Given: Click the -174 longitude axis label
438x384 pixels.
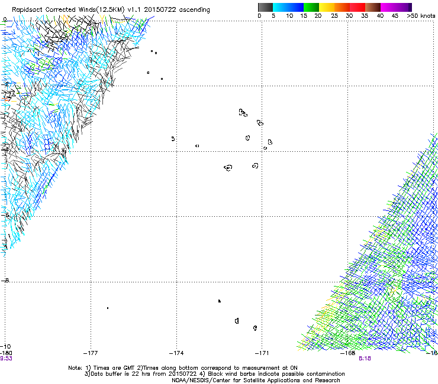Looking at the screenshot, I should [x=176, y=353].
